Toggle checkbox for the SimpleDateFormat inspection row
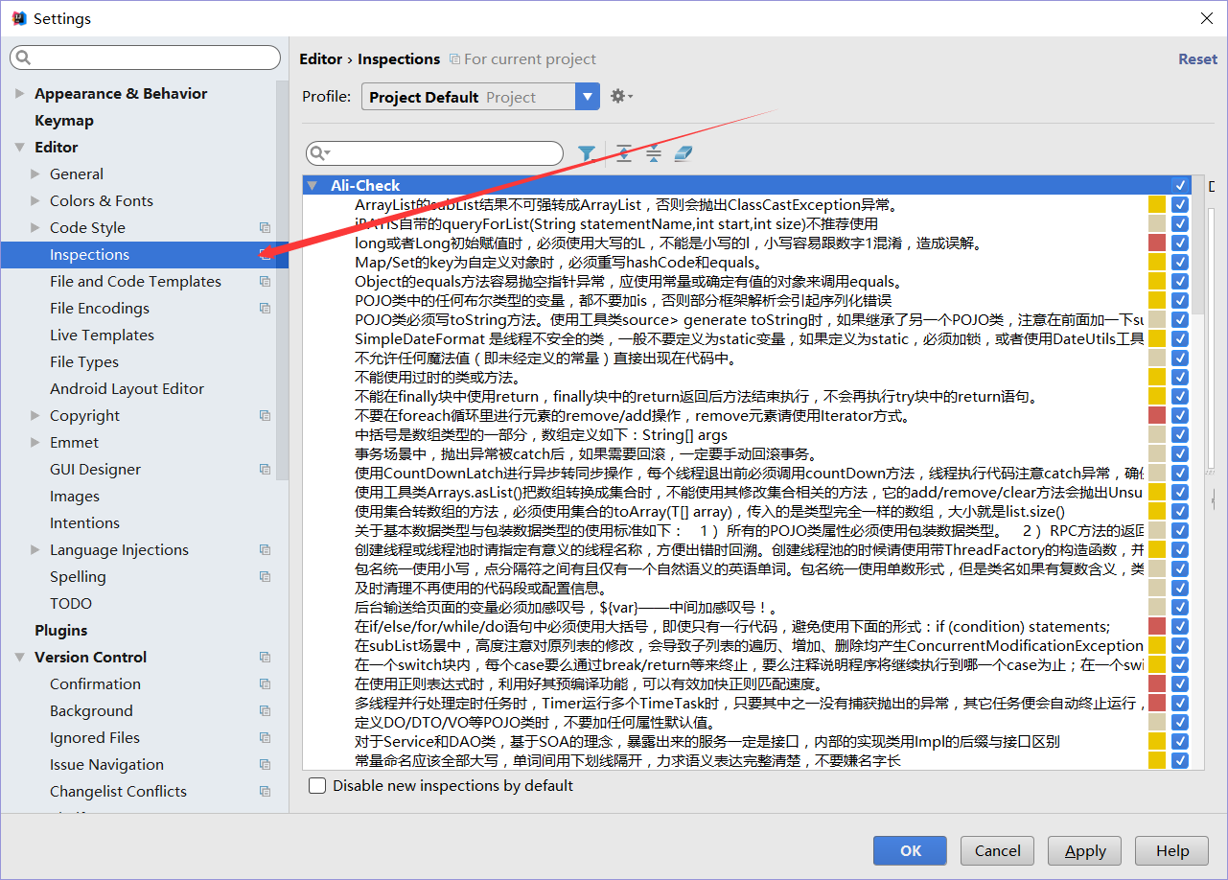The height and width of the screenshot is (880, 1228). click(1180, 339)
